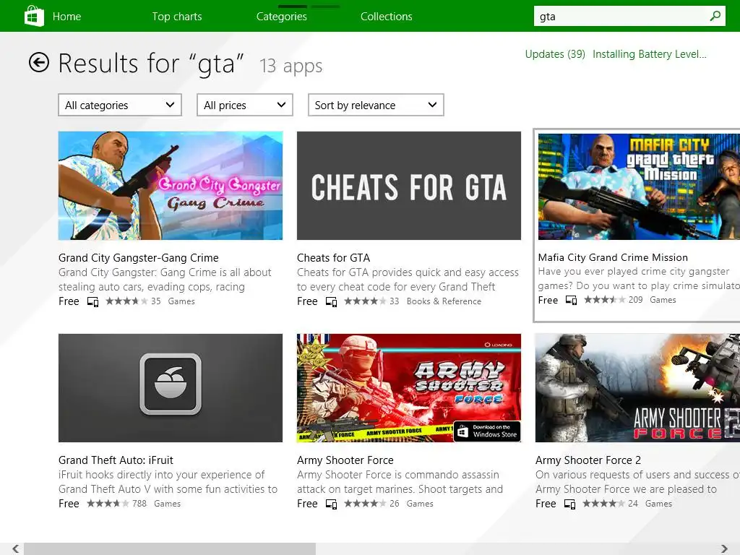
Task: Open Mafia City Grand Crime Mission title
Action: pyautogui.click(x=613, y=257)
